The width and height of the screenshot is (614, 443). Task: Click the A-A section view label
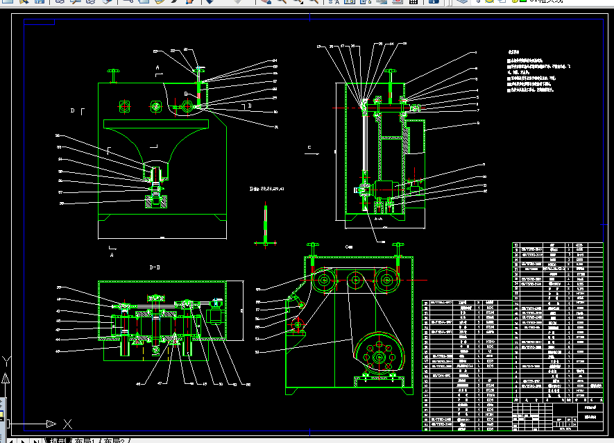click(378, 219)
